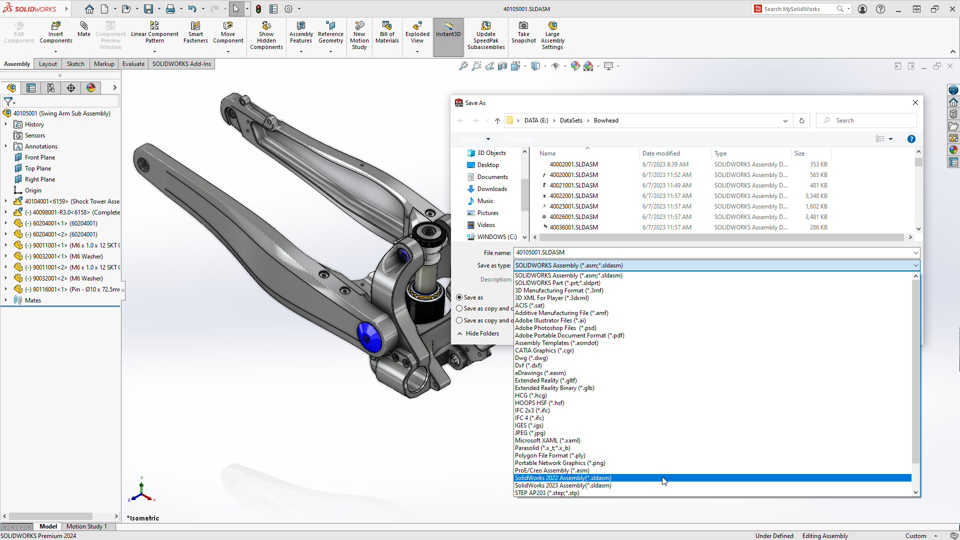This screenshot has height=540, width=960.
Task: Select the Instant3D tool
Action: (x=448, y=33)
